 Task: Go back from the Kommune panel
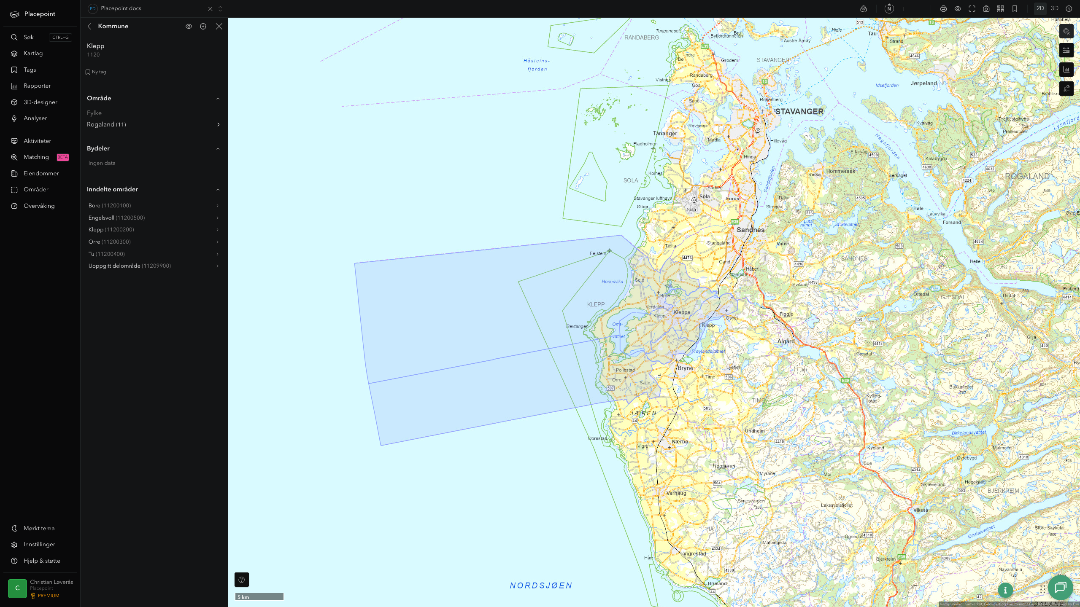click(89, 26)
